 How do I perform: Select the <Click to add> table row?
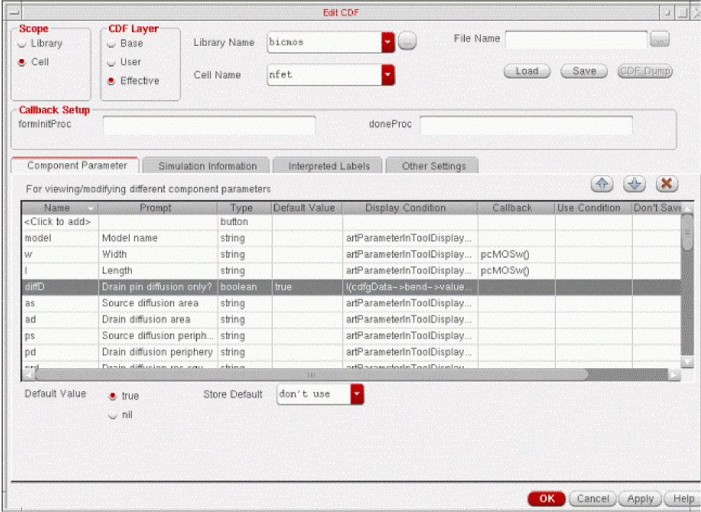pos(59,222)
